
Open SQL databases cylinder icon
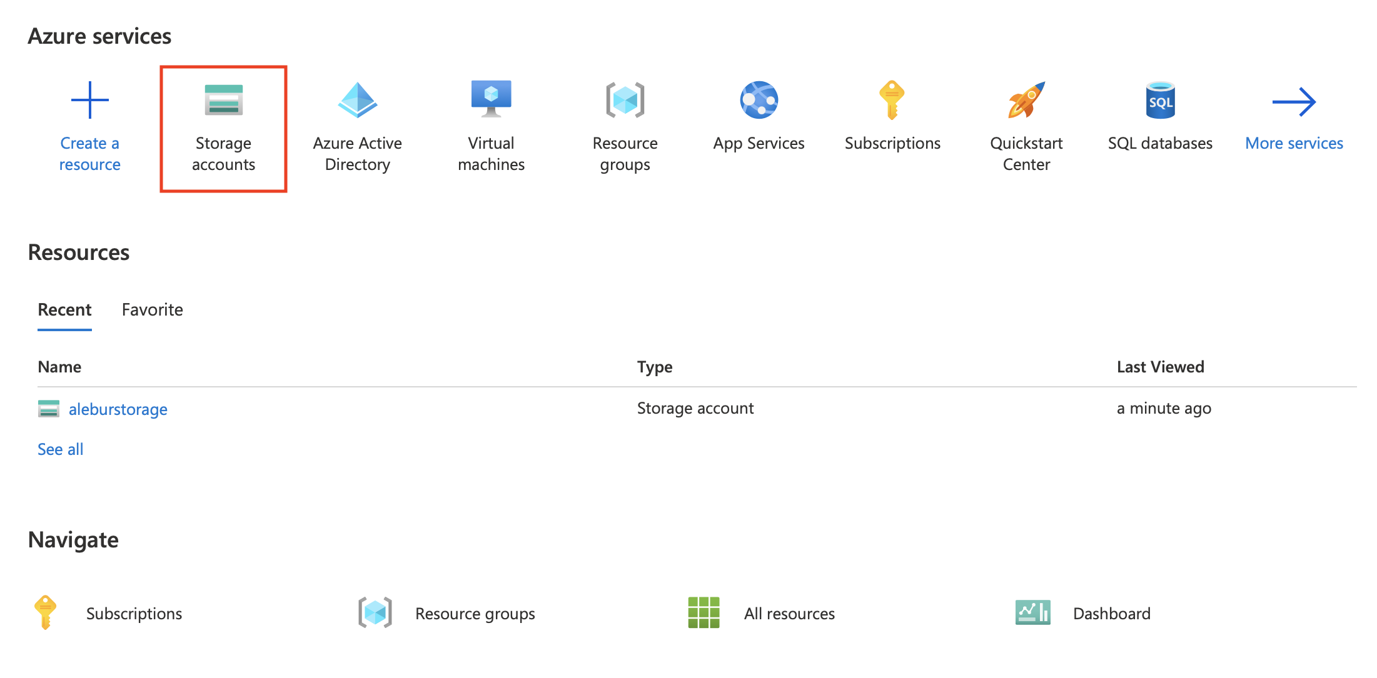pos(1160,100)
